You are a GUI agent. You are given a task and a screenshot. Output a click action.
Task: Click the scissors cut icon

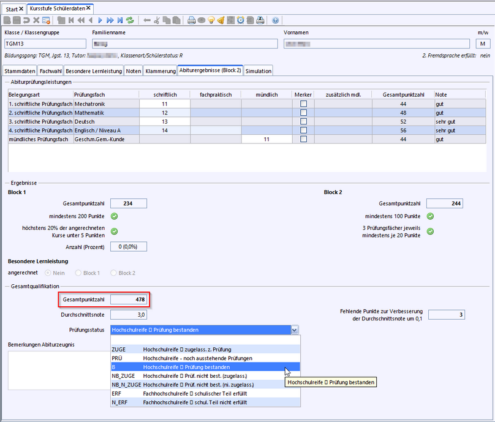tap(157, 20)
